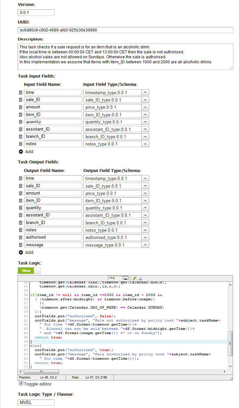Click 'return true;' on code line 51
The image size is (239, 408).
coord(48,363)
